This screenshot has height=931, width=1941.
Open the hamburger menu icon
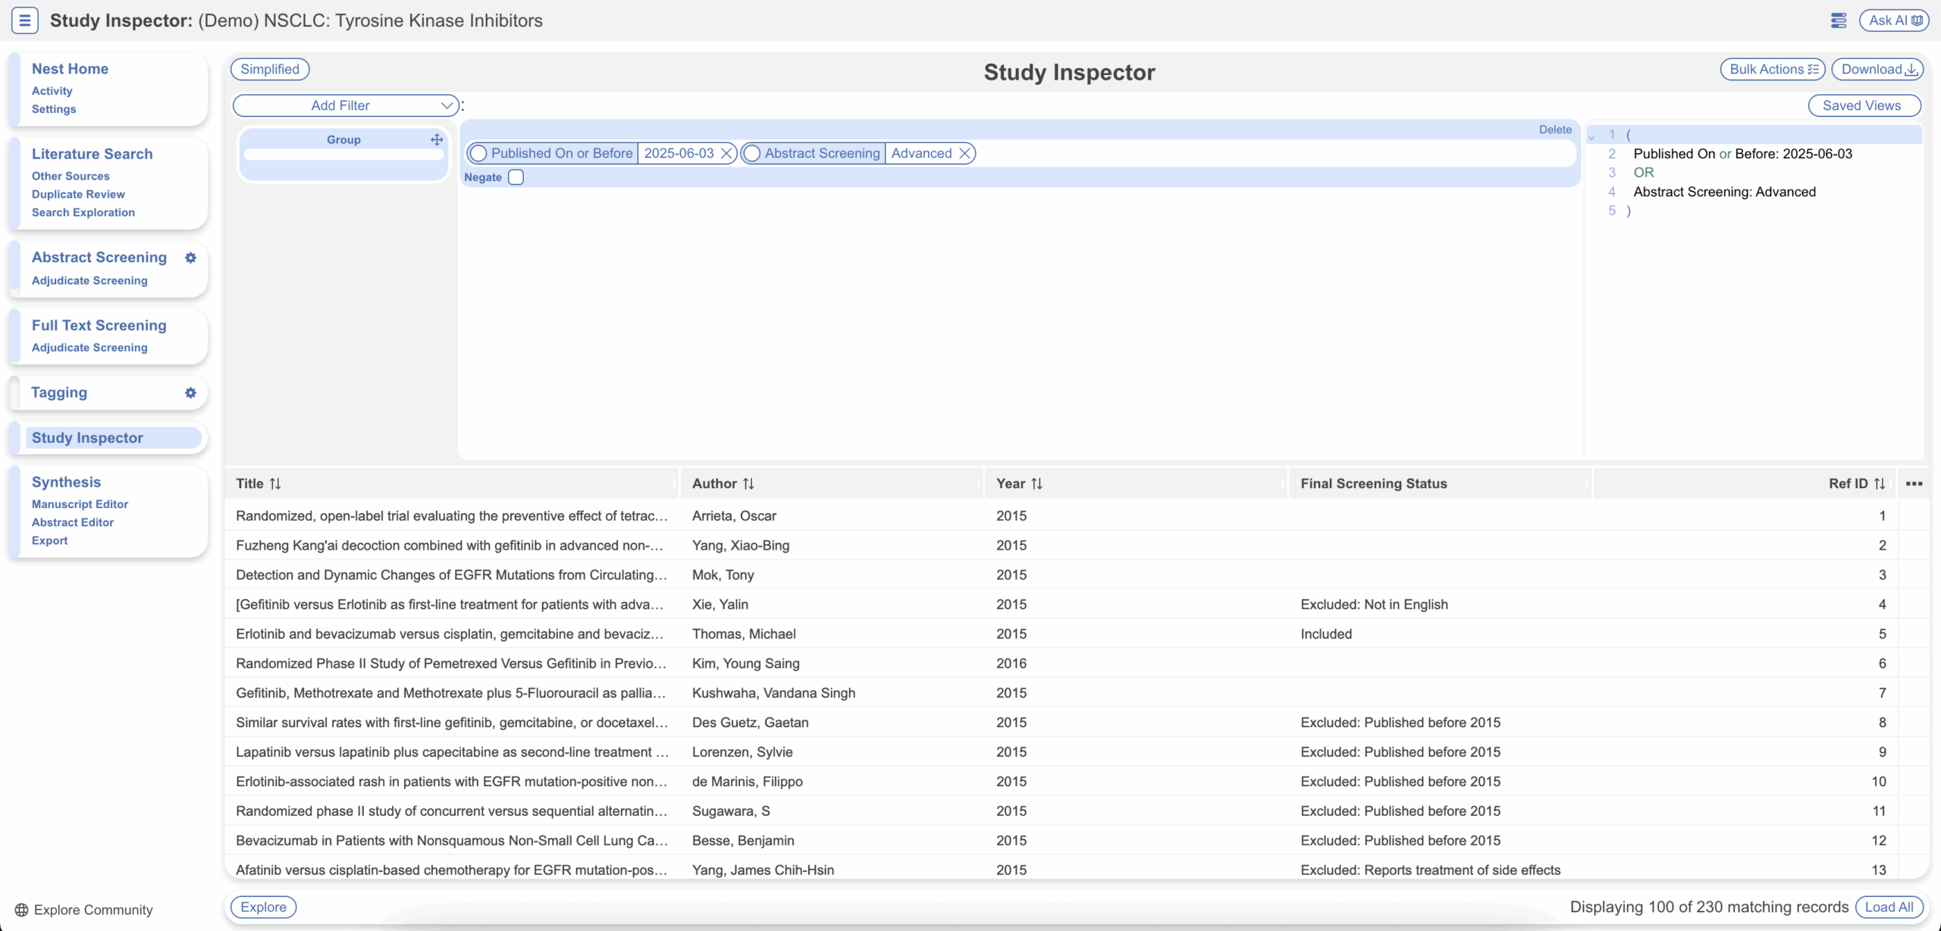click(24, 20)
